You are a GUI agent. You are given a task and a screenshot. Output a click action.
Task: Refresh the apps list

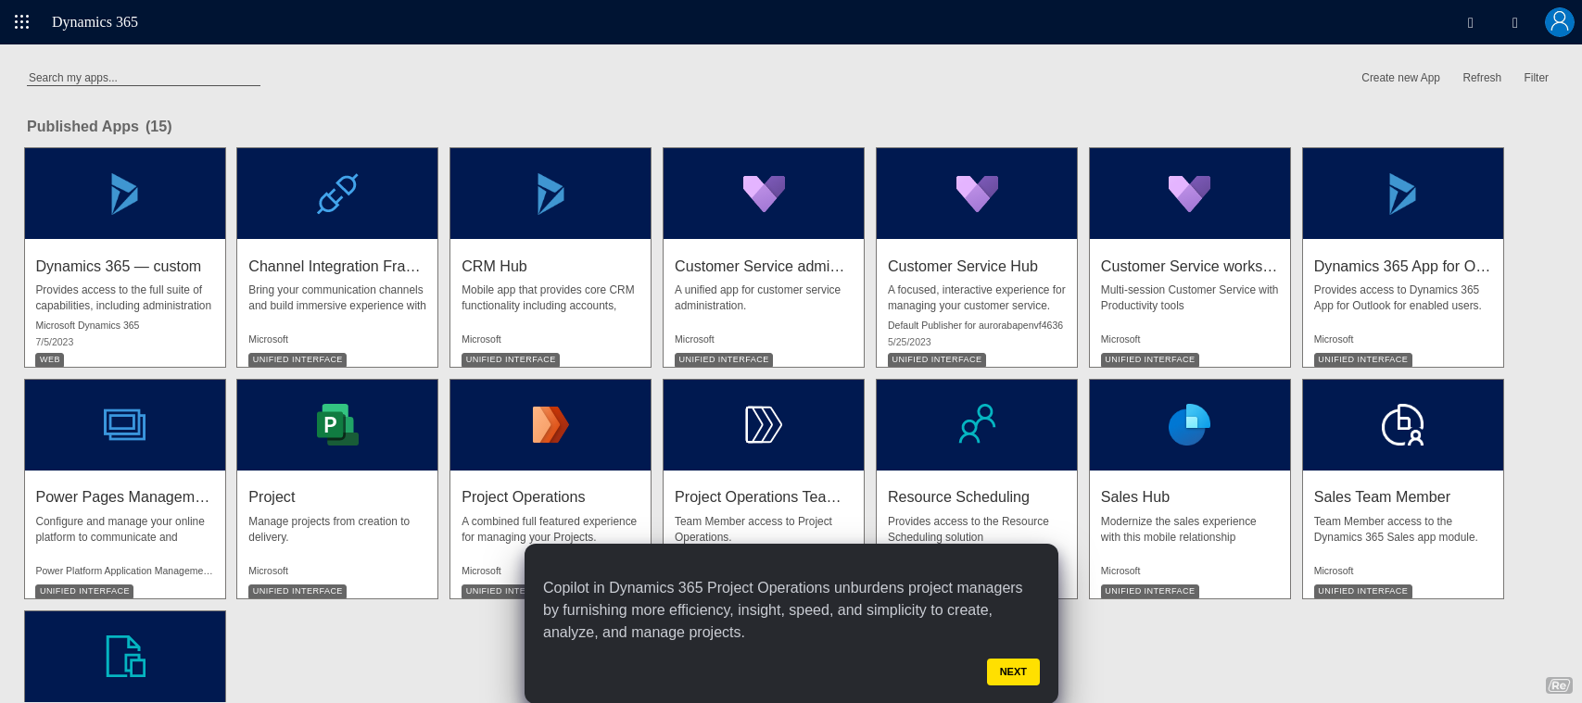point(1481,78)
